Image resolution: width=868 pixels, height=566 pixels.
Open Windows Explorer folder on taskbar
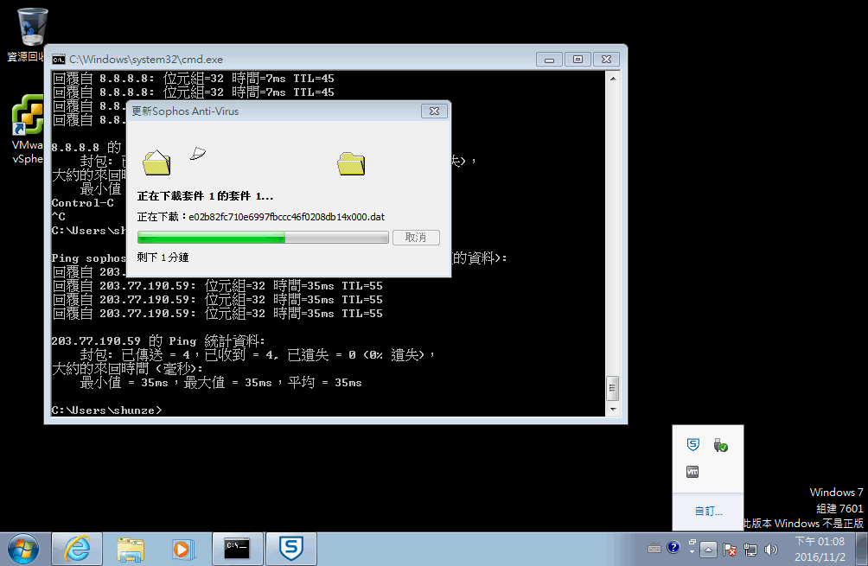point(131,550)
